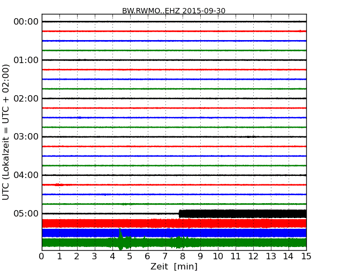348x278 pixels.
Task: Click the UTC Lokalzeit vertical axis label
Action: (x=6, y=132)
